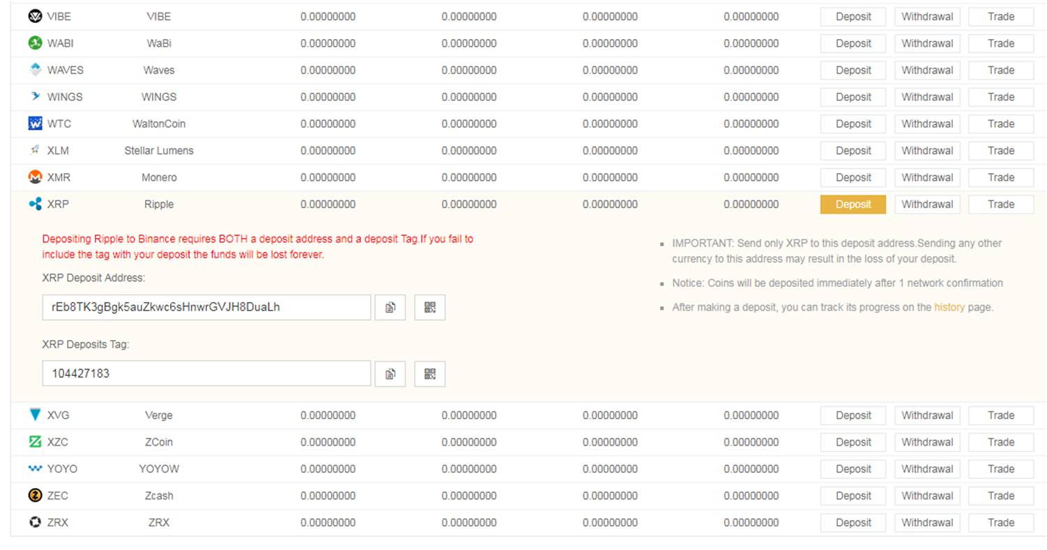Image resolution: width=1047 pixels, height=550 pixels.
Task: Deposit WABI
Action: (x=853, y=43)
